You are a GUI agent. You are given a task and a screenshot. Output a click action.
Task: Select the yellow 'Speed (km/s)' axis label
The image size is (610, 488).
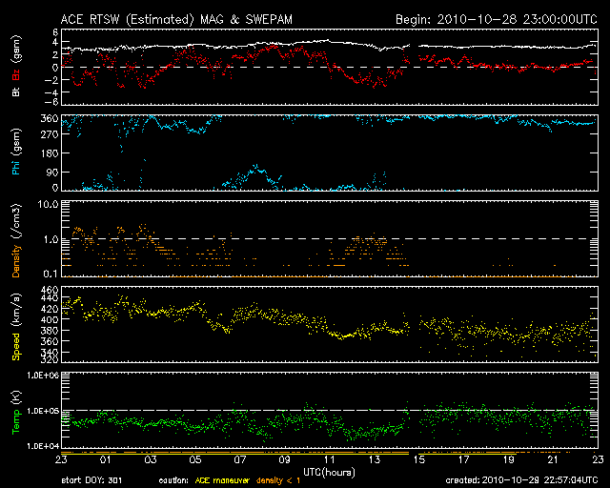[16, 327]
